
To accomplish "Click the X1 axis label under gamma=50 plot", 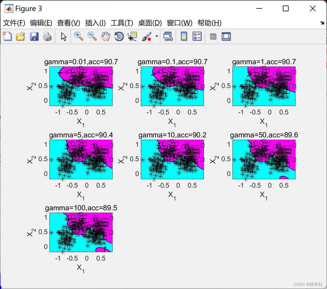I will [264, 195].
